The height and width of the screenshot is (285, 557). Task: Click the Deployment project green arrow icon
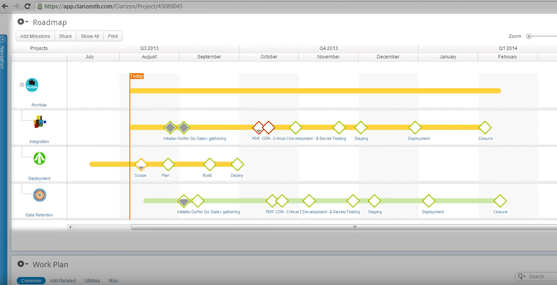click(39, 158)
